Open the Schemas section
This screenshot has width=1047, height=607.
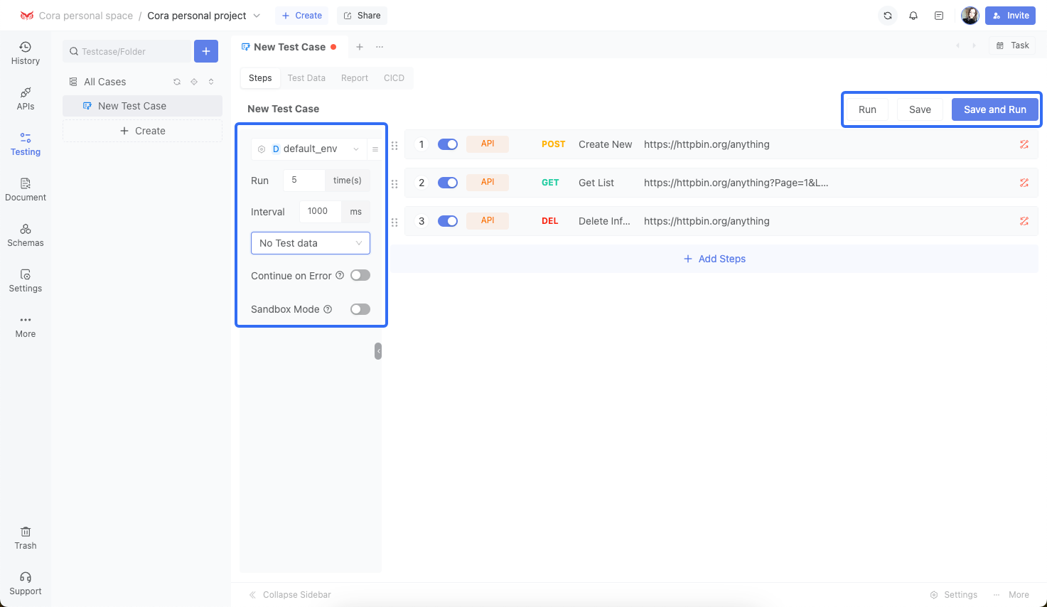26,235
